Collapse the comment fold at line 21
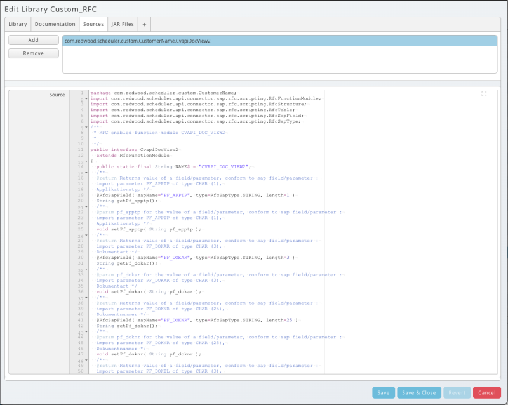 pyautogui.click(x=86, y=206)
